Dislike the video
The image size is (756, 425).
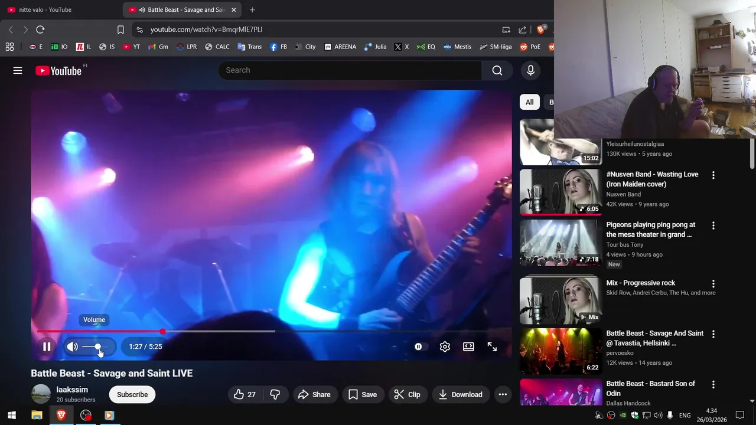[275, 394]
